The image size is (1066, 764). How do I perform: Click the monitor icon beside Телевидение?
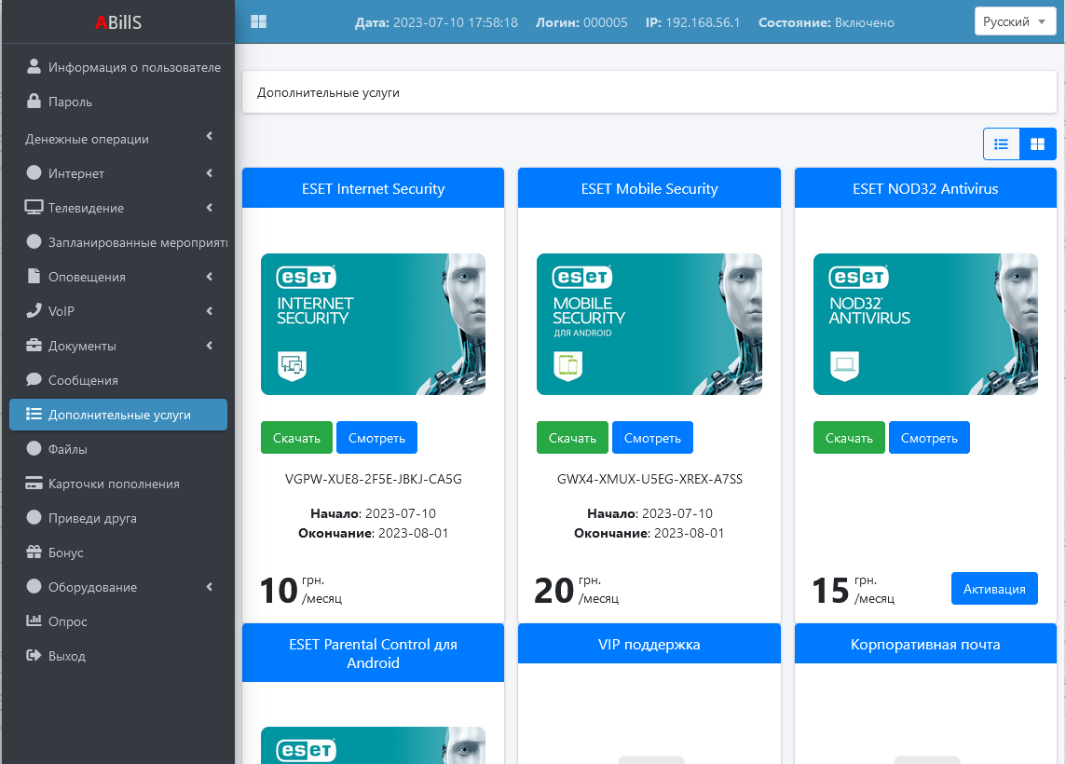tap(34, 207)
